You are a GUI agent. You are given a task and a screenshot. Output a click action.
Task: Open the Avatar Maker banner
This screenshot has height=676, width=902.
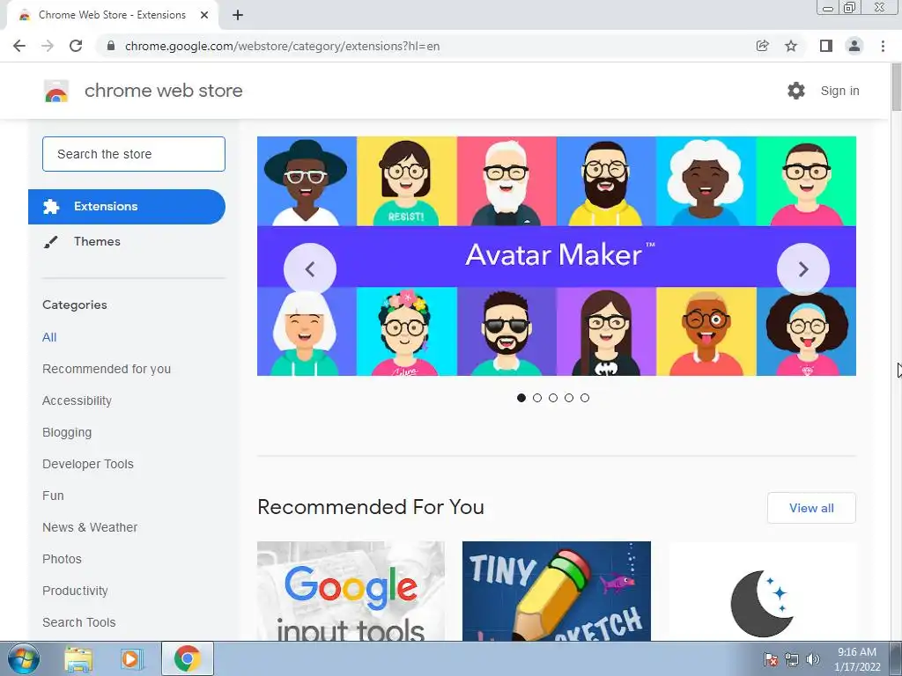[557, 256]
